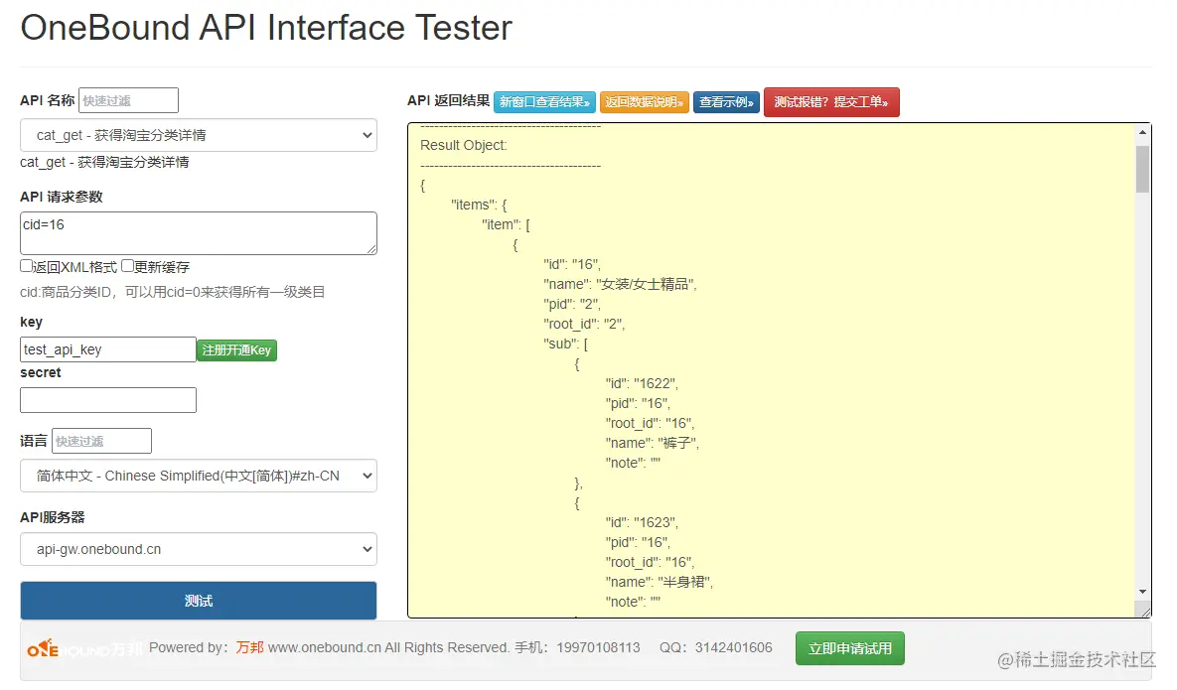This screenshot has width=1177, height=690.
Task: Click the API 名称 quick filter field
Action: (128, 100)
